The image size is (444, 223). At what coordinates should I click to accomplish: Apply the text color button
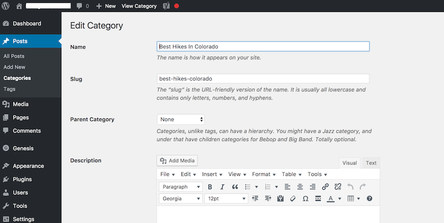click(331, 199)
